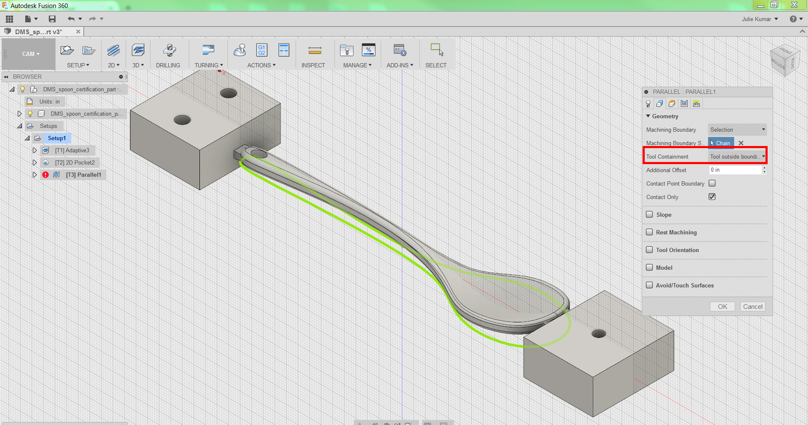The height and width of the screenshot is (425, 808).
Task: Click the Add-Ins scripts icon
Action: (400, 50)
